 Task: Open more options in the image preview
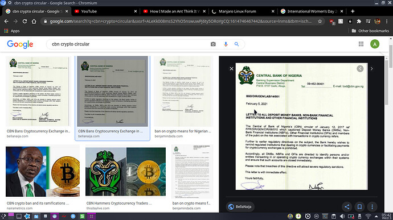372,207
